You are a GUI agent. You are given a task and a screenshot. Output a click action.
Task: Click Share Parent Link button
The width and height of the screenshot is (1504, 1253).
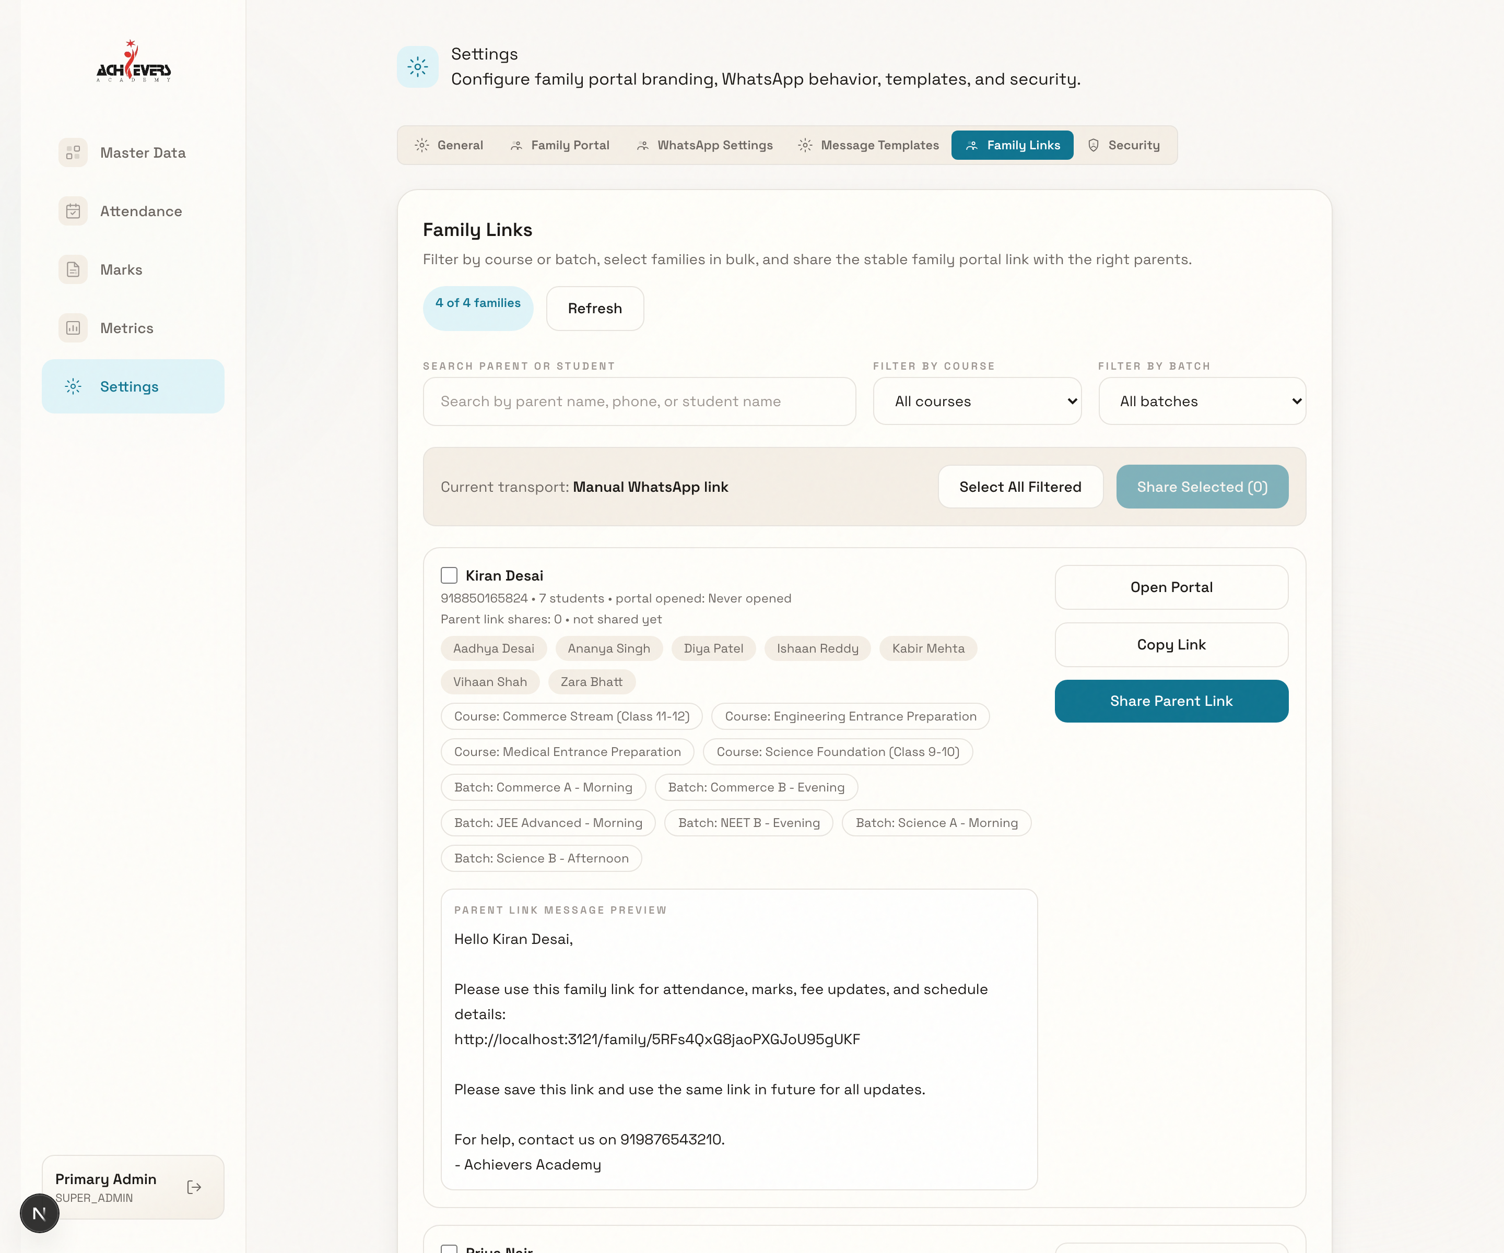coord(1171,701)
